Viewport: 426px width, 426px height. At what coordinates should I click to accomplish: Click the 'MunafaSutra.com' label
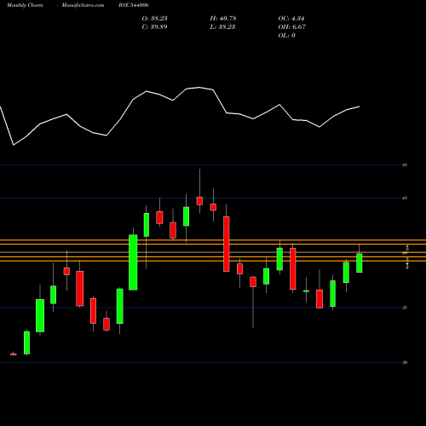click(83, 5)
